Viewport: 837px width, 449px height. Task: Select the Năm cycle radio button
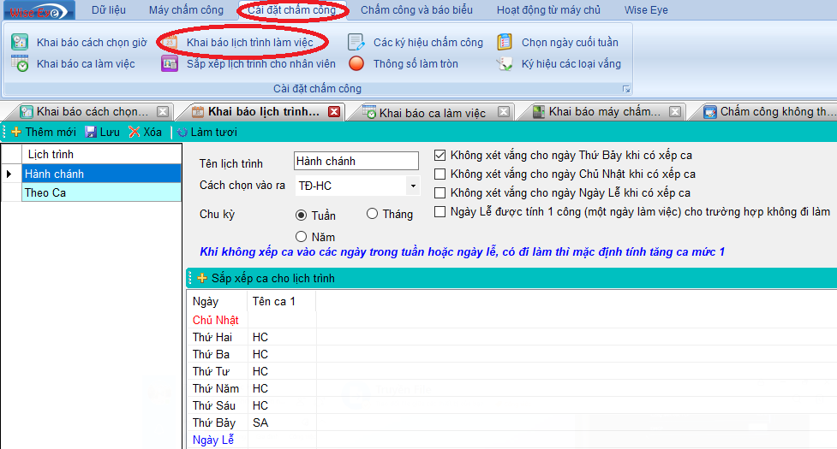pos(301,237)
